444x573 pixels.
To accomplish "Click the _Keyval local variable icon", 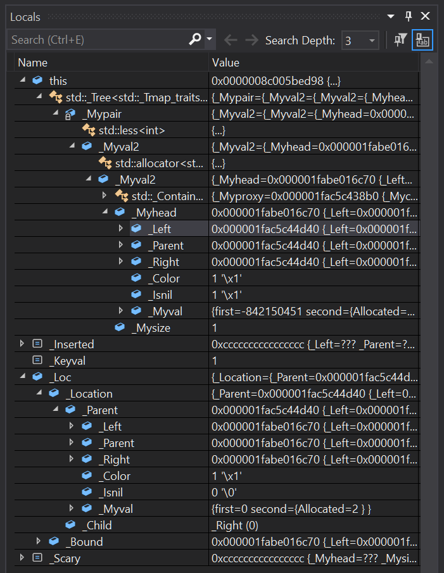I will (x=37, y=360).
